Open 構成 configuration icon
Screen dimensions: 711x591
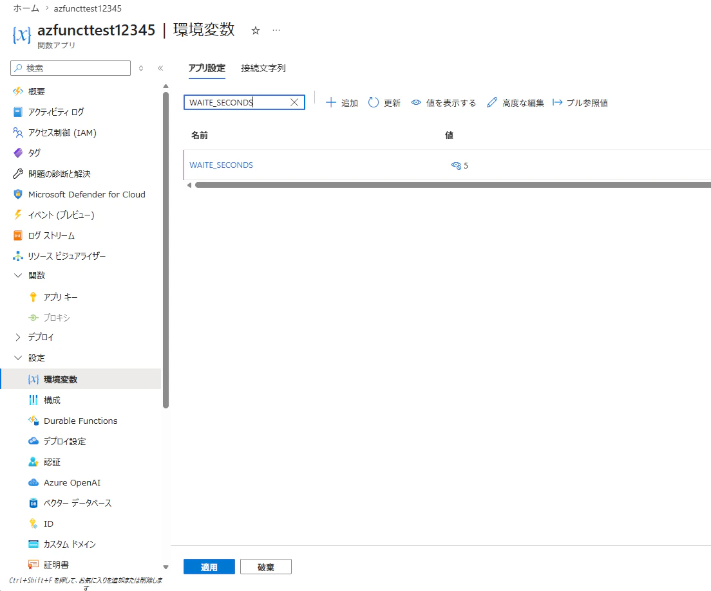(x=33, y=400)
